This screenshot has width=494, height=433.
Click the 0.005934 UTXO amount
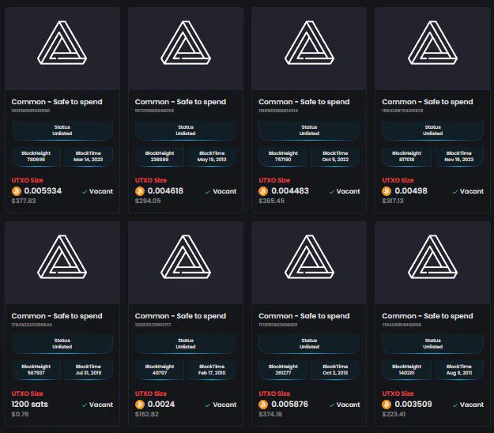click(43, 191)
